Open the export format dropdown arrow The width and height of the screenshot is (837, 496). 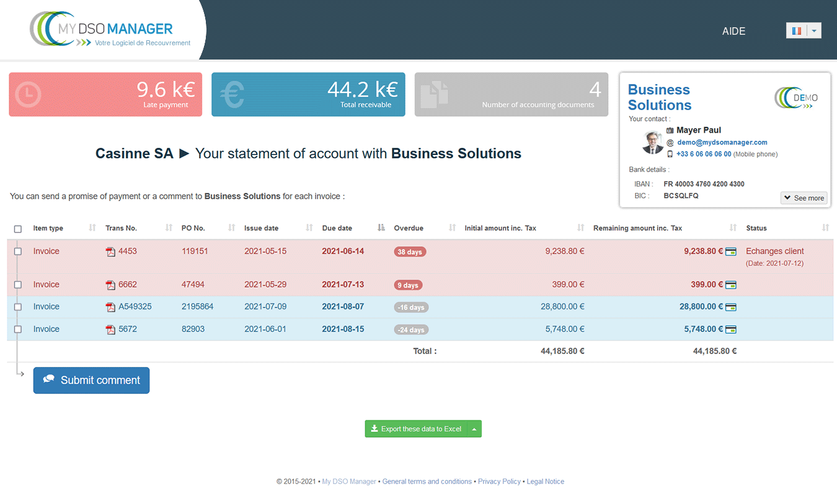[x=474, y=429]
